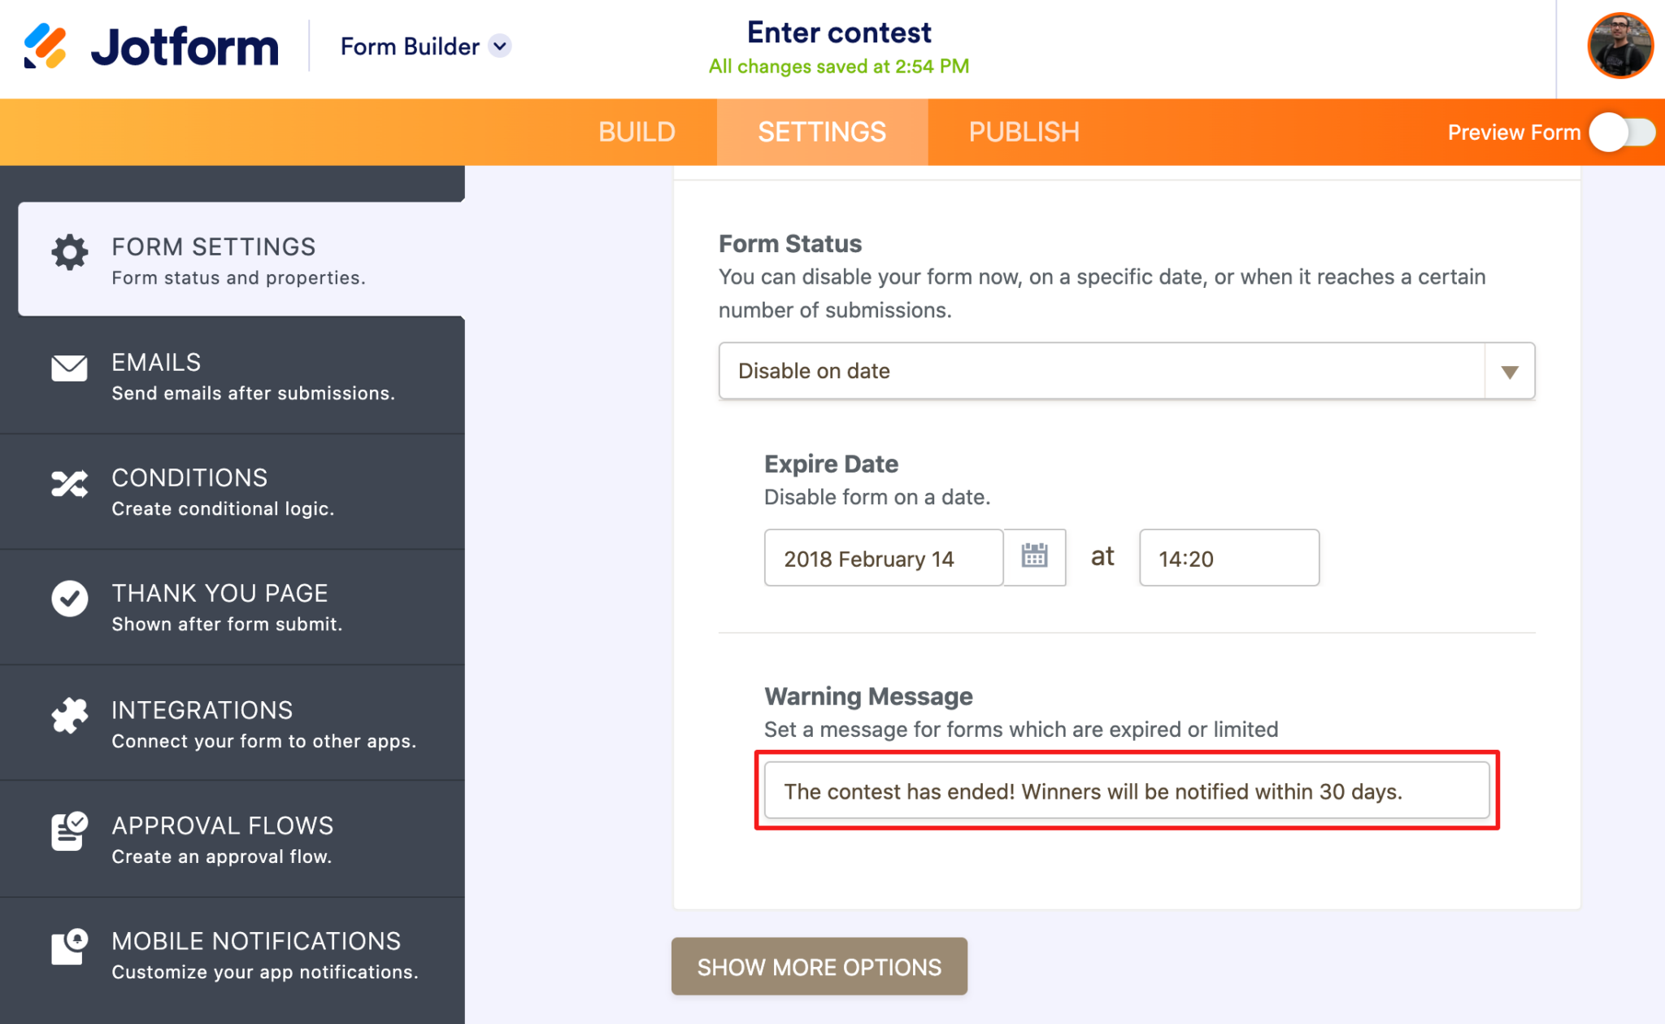Open the user profile avatar
Image resolution: width=1665 pixels, height=1024 pixels.
pyautogui.click(x=1620, y=46)
